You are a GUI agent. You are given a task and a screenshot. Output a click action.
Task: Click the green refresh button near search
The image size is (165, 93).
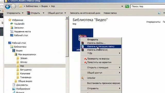[127, 6]
